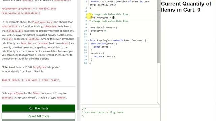
Task: Click 'return <Items />' on line 18
Action: (x=104, y=56)
